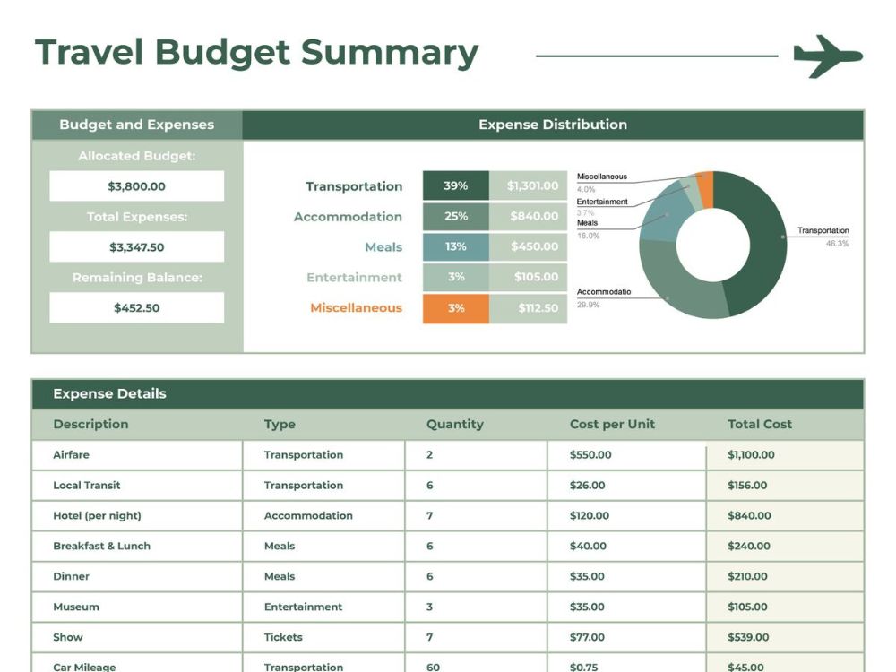
Task: Click the Description column header
Action: 90,424
